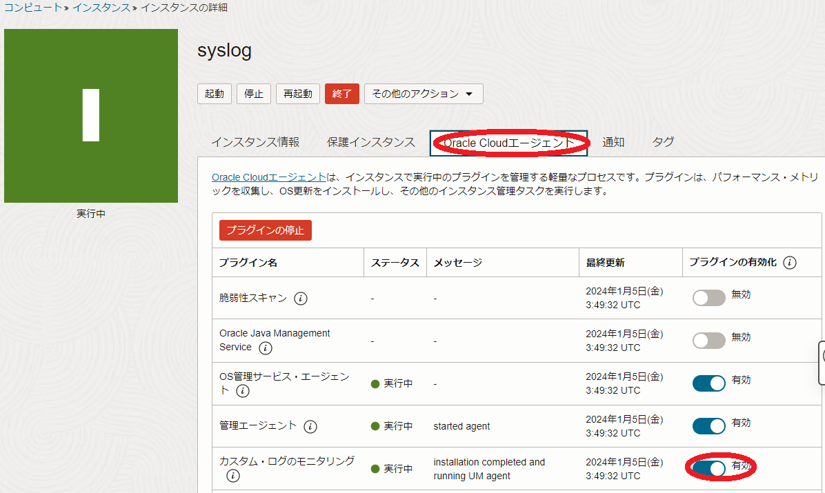Select the 通知 tab

tap(613, 142)
